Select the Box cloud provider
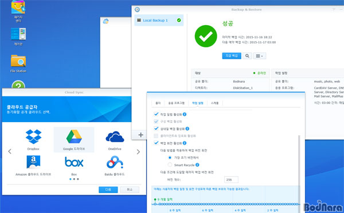The width and height of the screenshot is (344, 213). [x=74, y=166]
